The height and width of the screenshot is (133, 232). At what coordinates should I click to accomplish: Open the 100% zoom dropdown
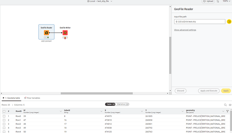pos(227,1)
